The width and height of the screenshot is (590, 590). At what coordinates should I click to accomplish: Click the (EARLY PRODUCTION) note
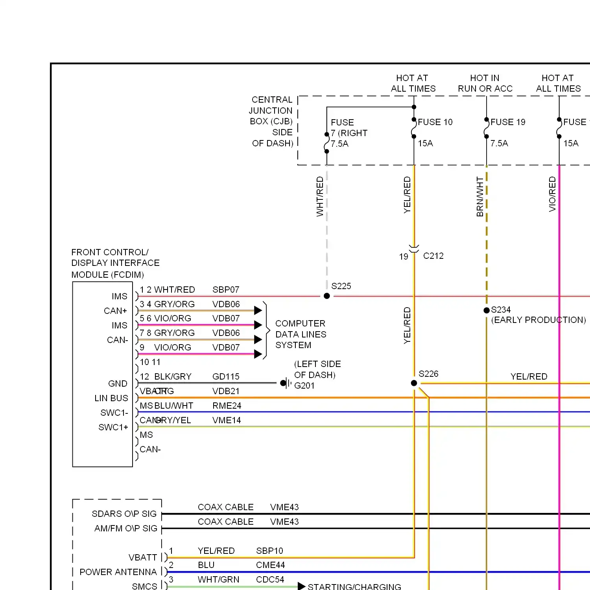tap(538, 320)
